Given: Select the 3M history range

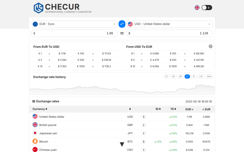Looking at the screenshot, I should 180,77.
